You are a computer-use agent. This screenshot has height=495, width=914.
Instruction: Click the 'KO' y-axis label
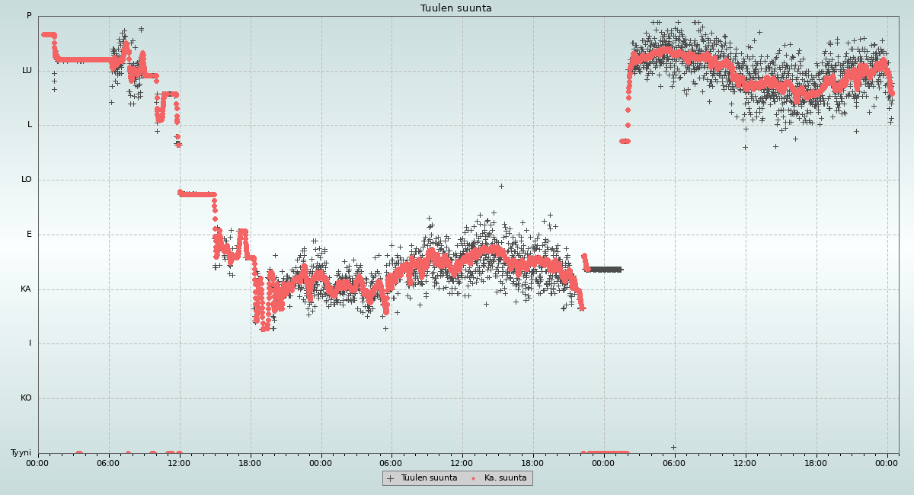tap(26, 398)
